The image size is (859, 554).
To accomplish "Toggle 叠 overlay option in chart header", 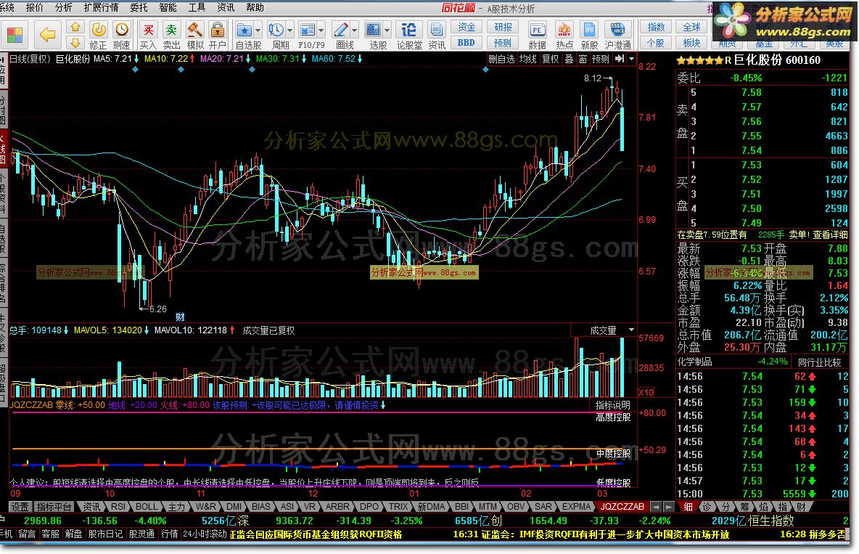I will coord(570,59).
